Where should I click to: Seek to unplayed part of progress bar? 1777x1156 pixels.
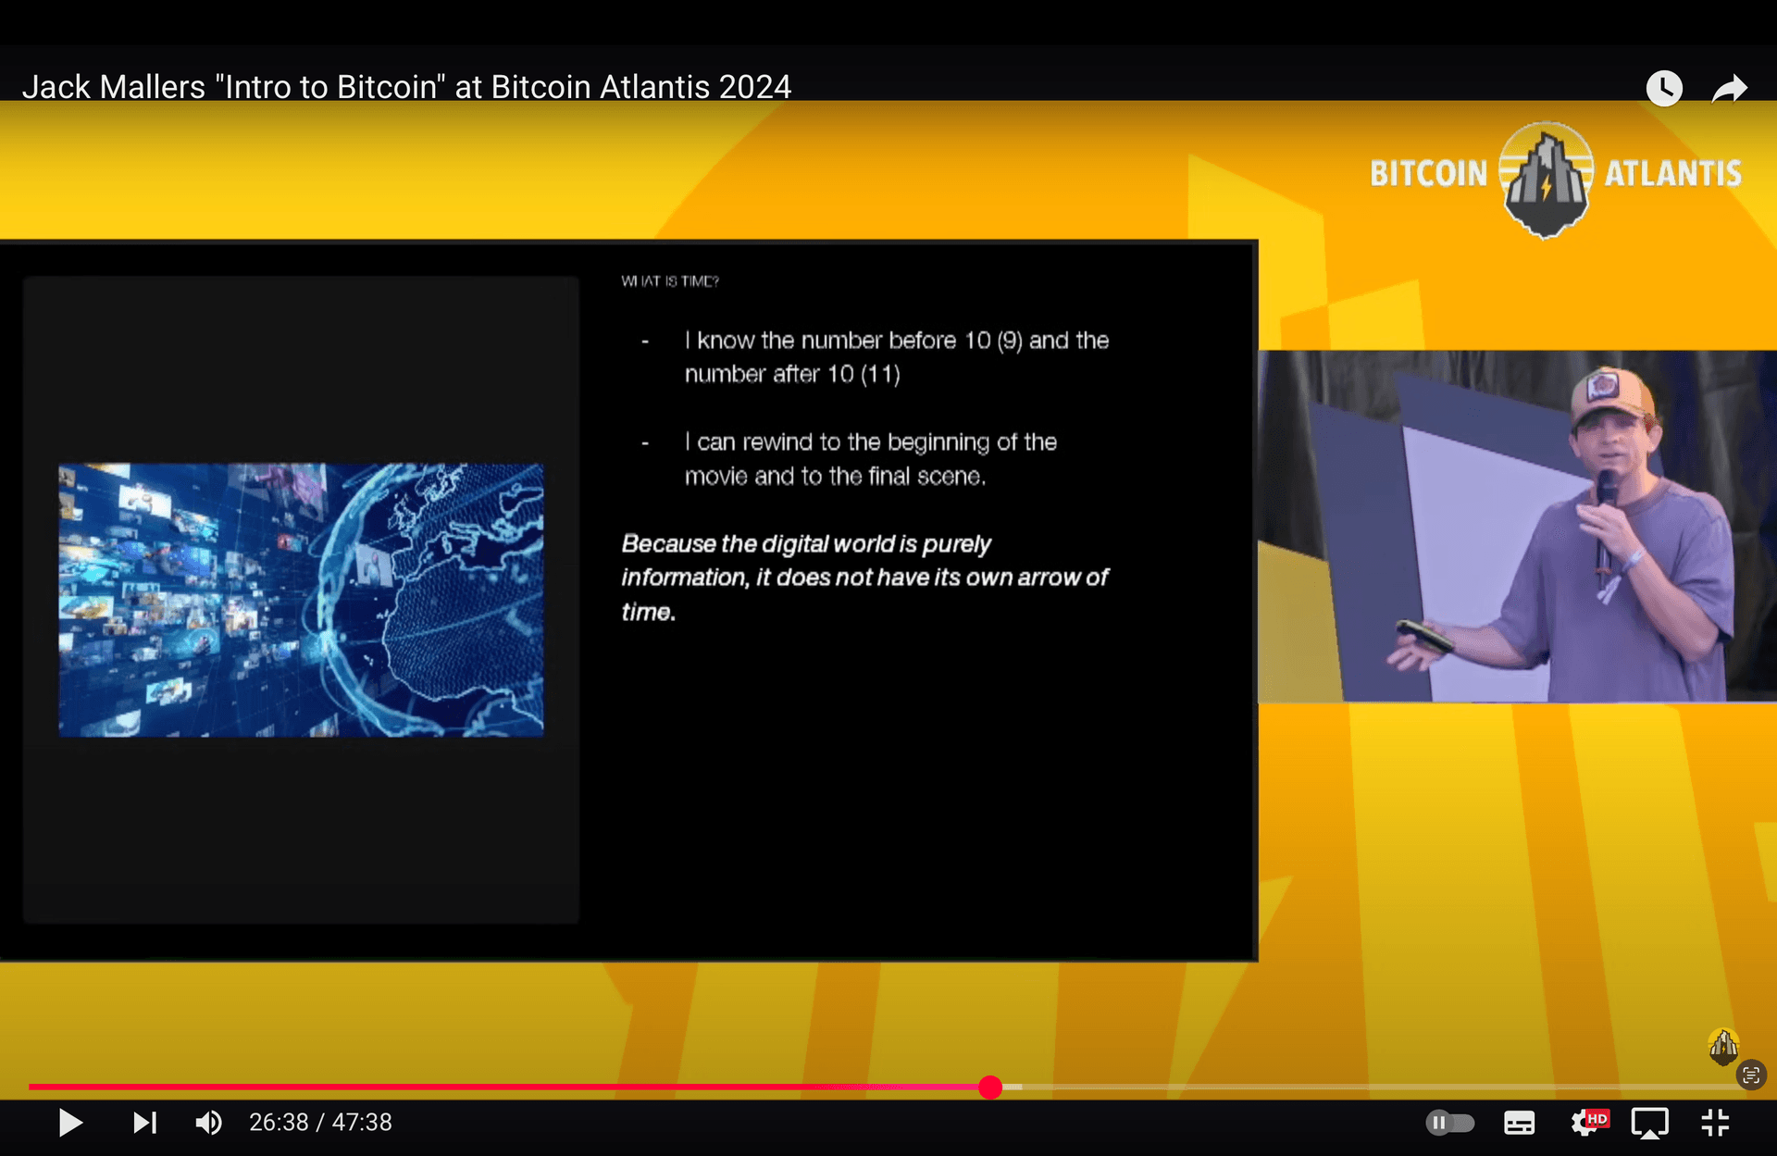click(x=1342, y=1088)
